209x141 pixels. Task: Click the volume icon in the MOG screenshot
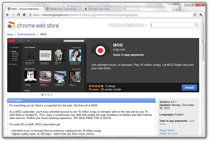coord(28,41)
